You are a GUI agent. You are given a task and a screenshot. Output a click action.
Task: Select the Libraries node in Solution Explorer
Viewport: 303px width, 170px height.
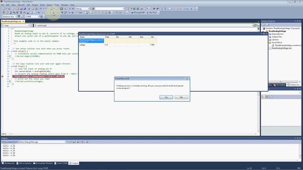point(275,40)
